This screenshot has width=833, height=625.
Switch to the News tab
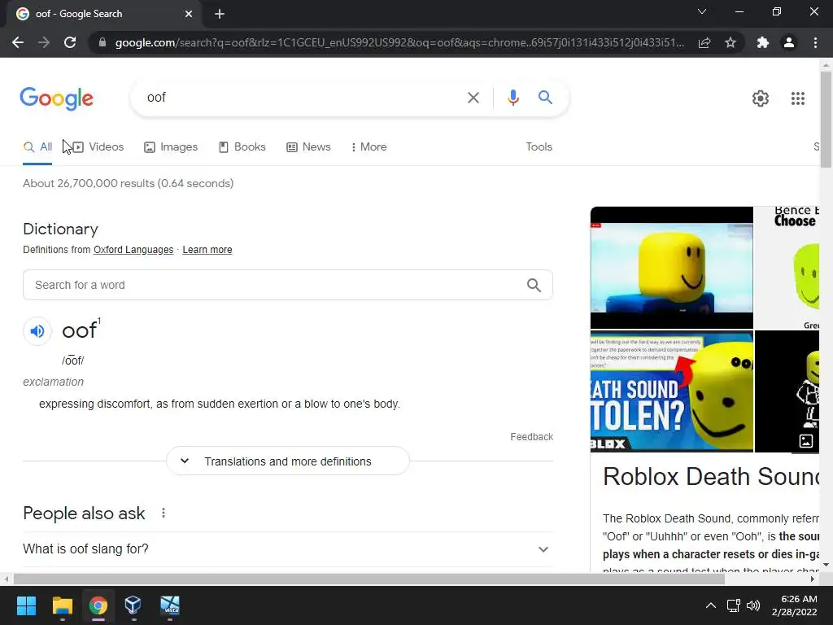[308, 147]
